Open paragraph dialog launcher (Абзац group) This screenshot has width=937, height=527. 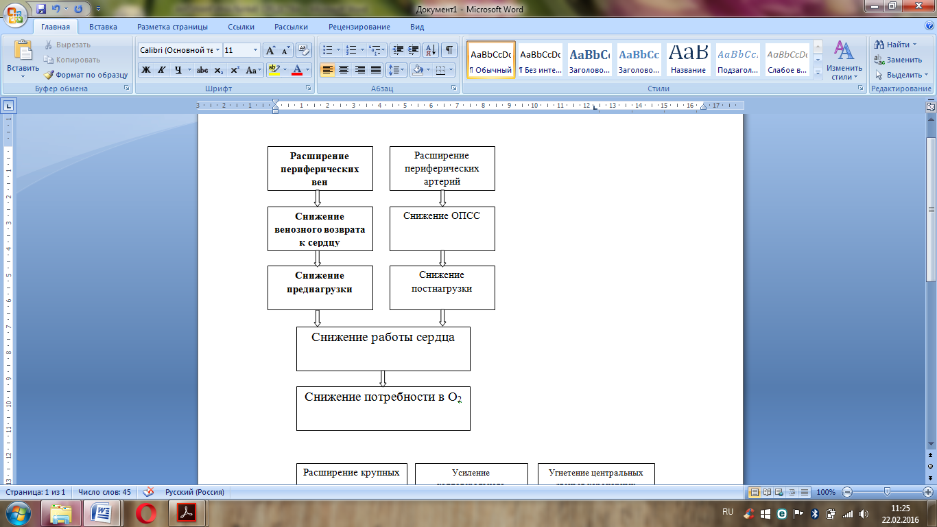coord(454,89)
